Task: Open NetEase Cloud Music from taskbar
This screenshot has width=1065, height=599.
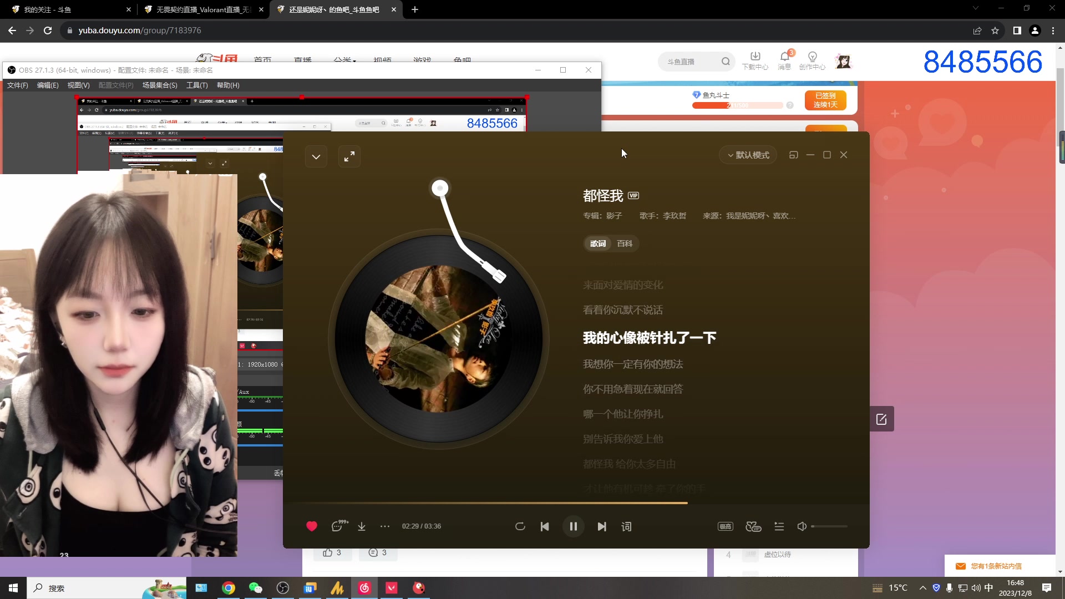Action: [x=364, y=588]
